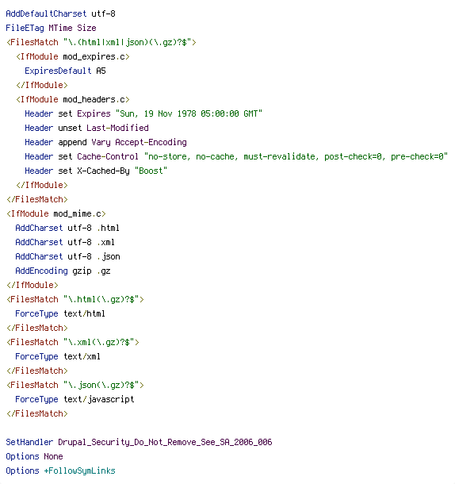Viewport: 455px width, 484px height.
Task: Click the "Boost" string value
Action: pyautogui.click(x=151, y=171)
